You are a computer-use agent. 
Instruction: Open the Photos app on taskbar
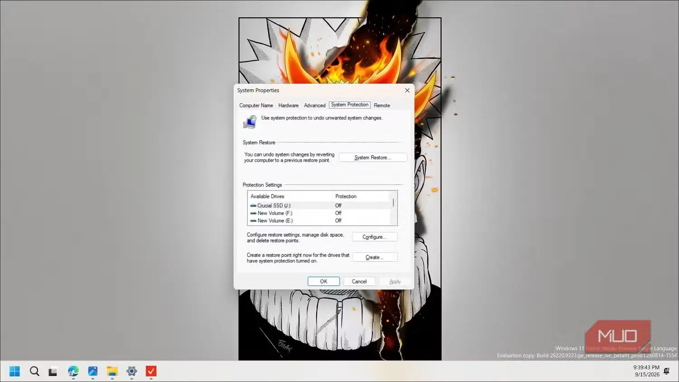click(93, 371)
